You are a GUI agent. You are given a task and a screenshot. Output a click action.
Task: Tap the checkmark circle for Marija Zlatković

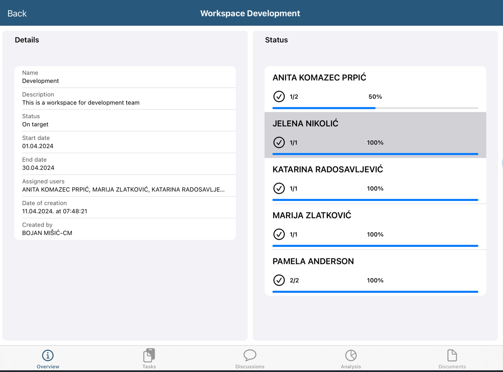[279, 235]
